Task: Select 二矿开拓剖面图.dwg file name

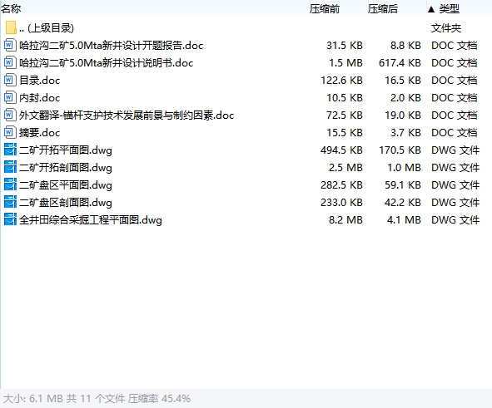Action: pyautogui.click(x=66, y=168)
